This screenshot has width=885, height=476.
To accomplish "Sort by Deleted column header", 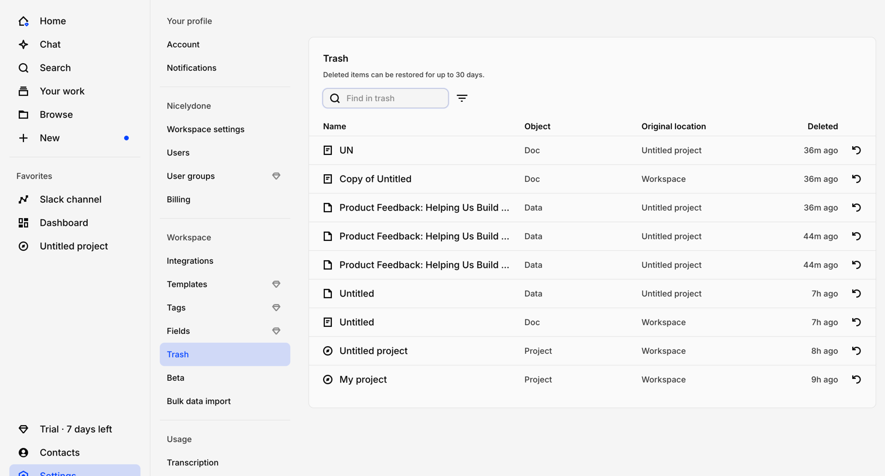I will [822, 126].
